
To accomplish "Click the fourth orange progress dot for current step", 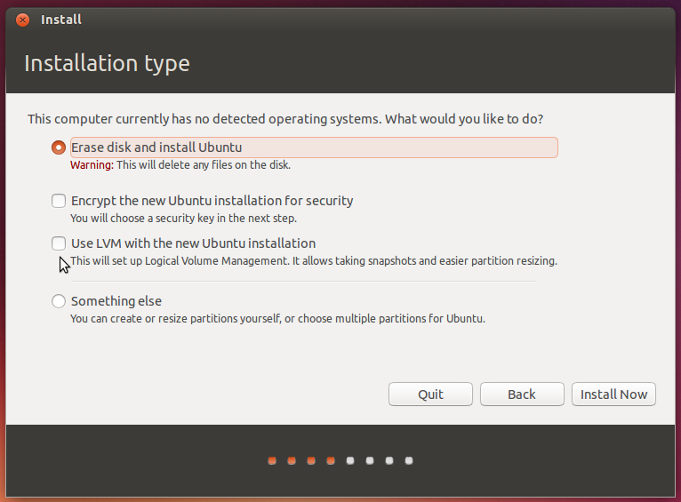I will [331, 460].
